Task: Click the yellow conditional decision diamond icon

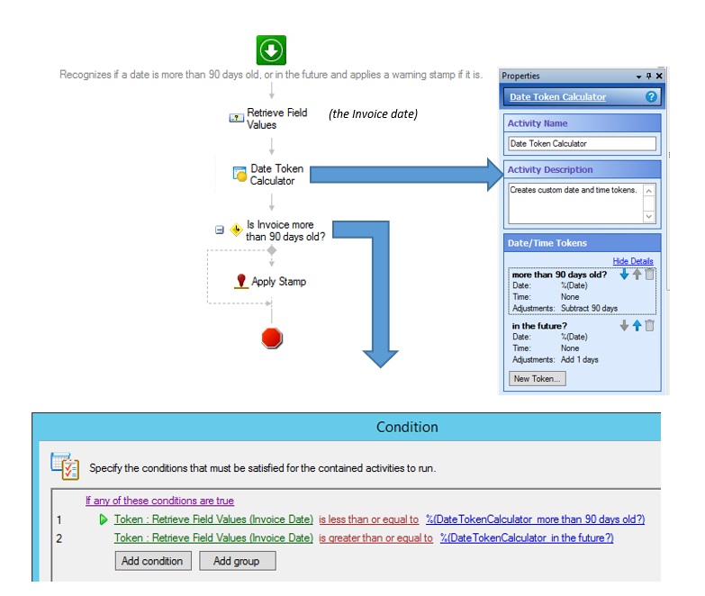Action: [x=236, y=230]
